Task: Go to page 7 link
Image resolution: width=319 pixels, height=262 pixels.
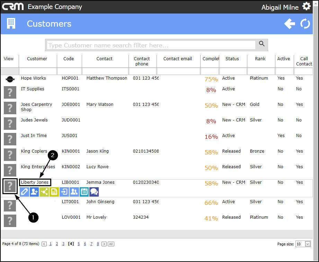Action: click(x=91, y=244)
